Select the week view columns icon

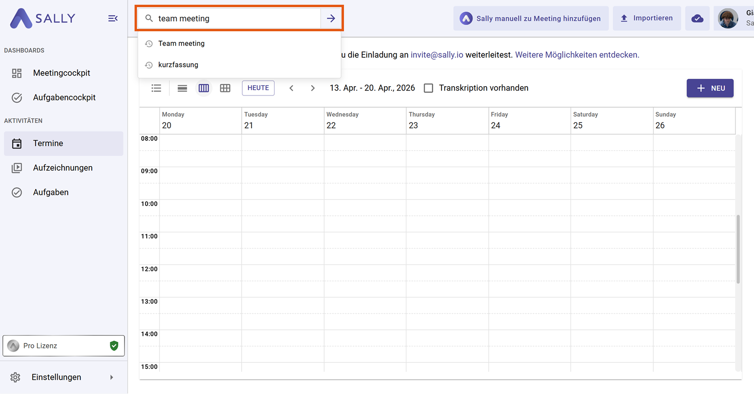coord(203,88)
